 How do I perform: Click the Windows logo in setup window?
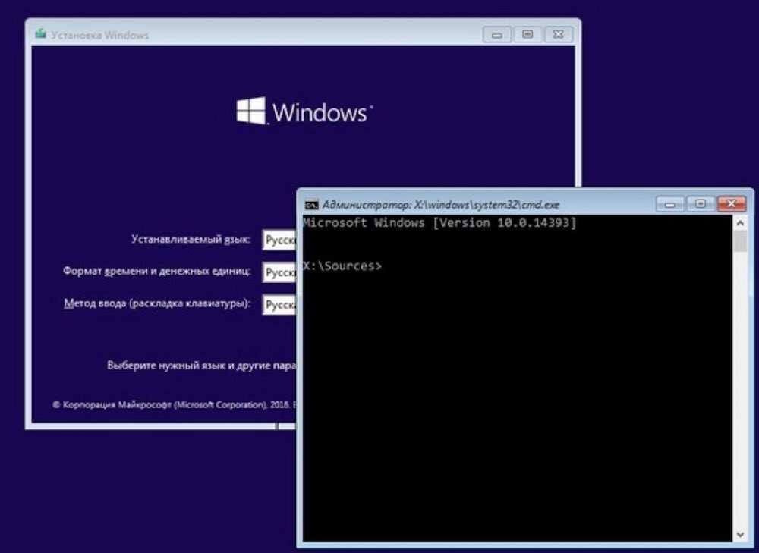(x=304, y=112)
